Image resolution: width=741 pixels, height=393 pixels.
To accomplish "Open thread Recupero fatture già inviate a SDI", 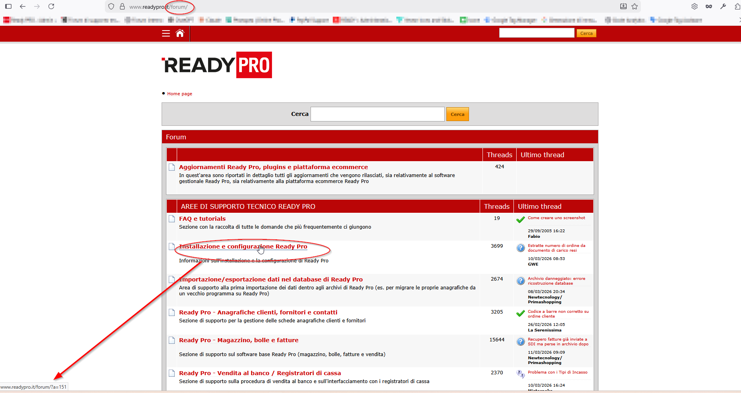I will 558,342.
